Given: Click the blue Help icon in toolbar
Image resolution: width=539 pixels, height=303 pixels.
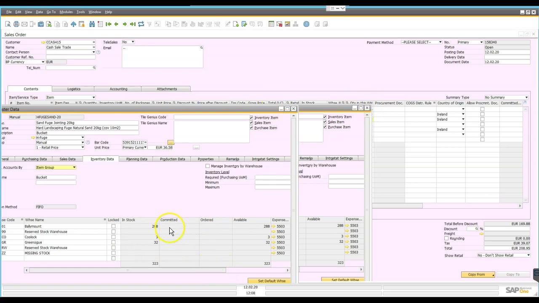Looking at the screenshot, I should point(306,24).
